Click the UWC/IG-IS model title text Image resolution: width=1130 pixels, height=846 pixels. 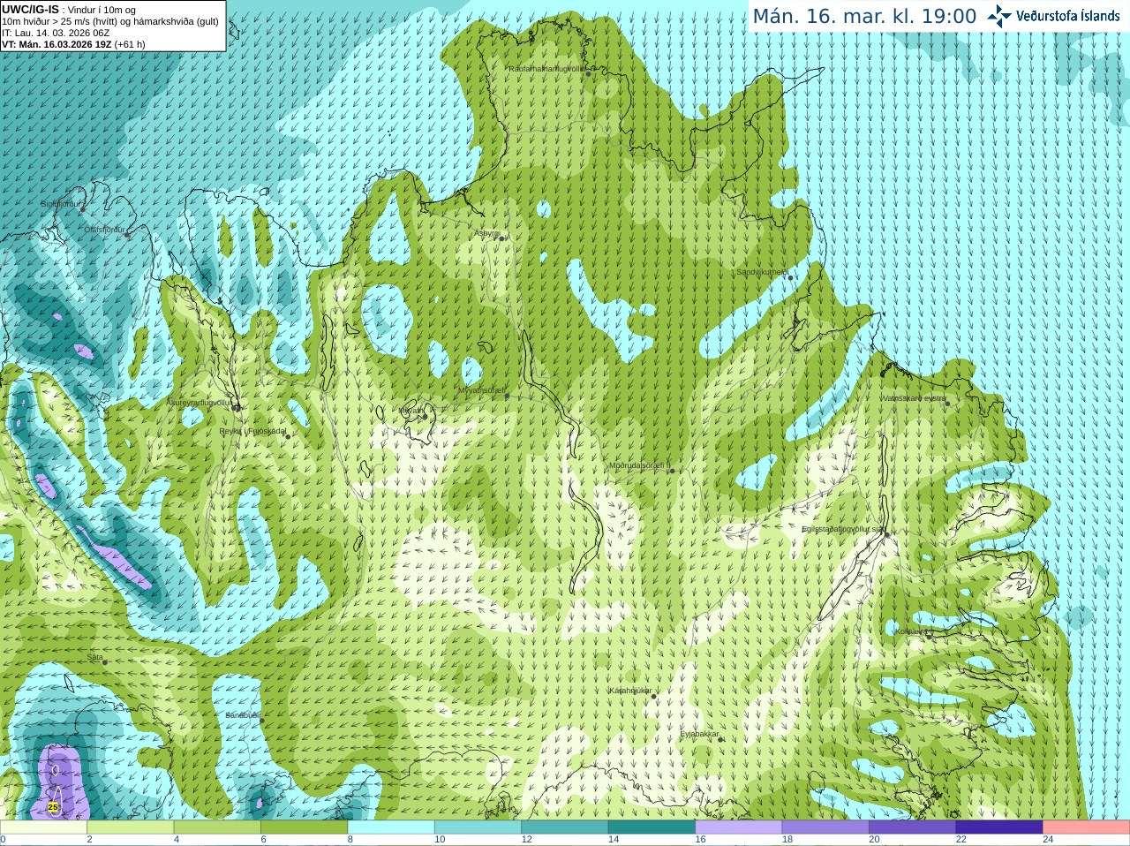coord(30,10)
